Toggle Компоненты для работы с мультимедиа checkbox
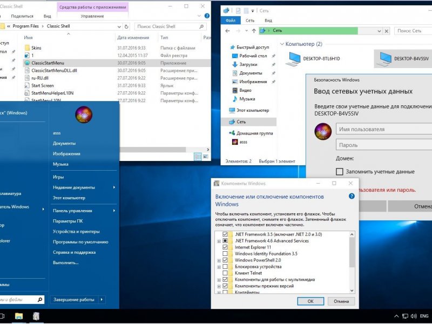 225,279
